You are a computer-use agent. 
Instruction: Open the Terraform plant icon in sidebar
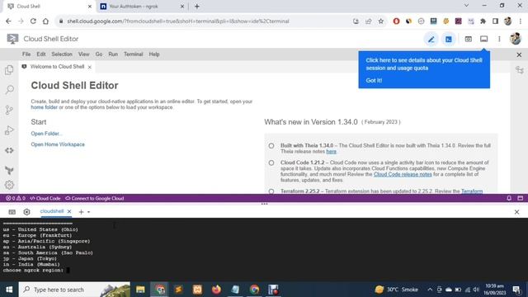click(9, 171)
